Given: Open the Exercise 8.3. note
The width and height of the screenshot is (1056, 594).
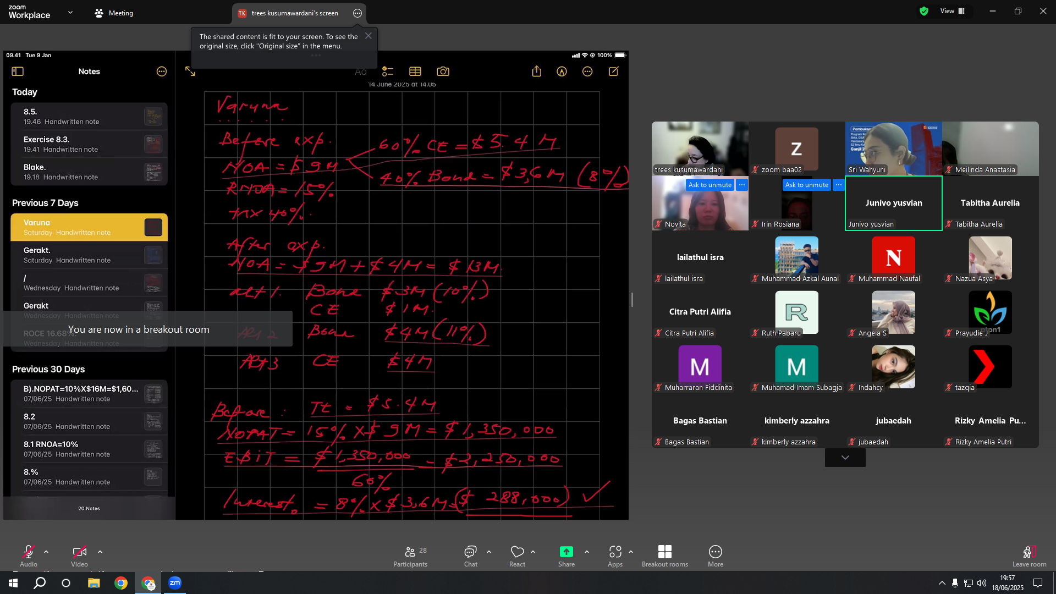Looking at the screenshot, I should [89, 144].
